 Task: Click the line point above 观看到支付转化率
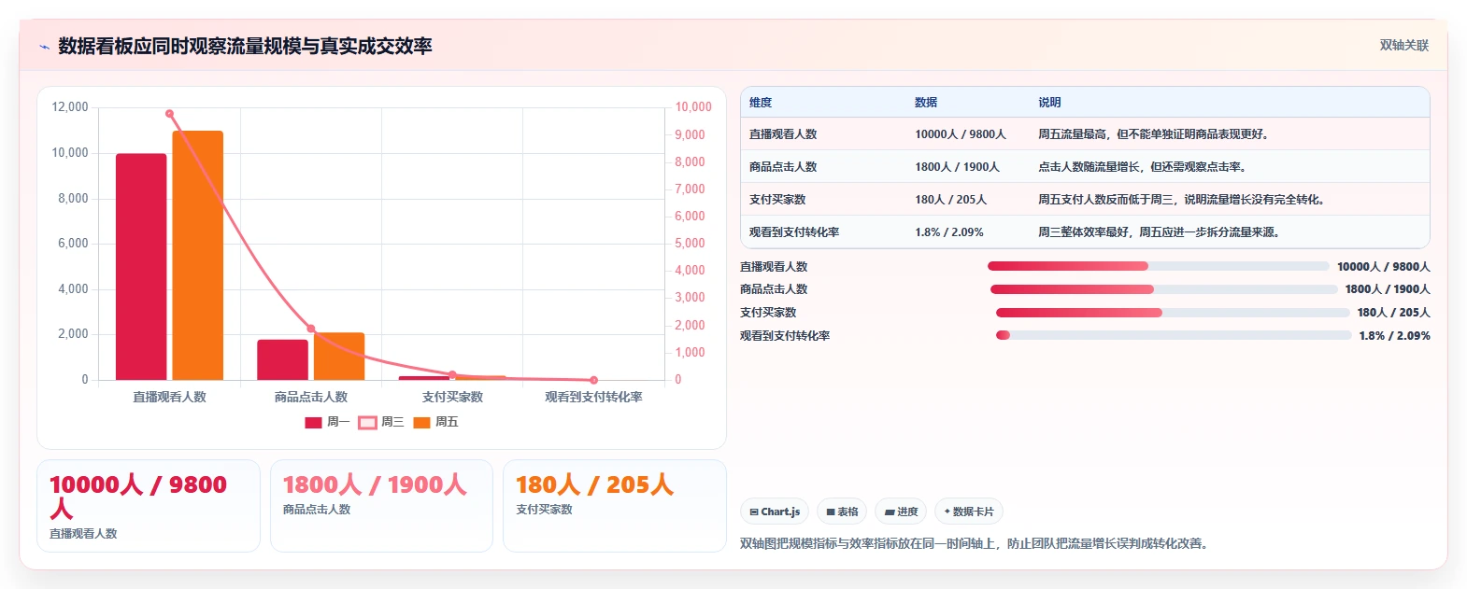tap(593, 380)
